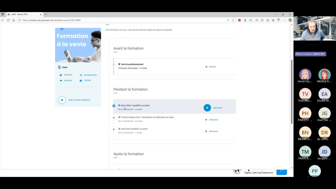This screenshot has width=336, height=189.
Task: Click Quiz final | Qualifier sa vente title
Action: (134, 129)
